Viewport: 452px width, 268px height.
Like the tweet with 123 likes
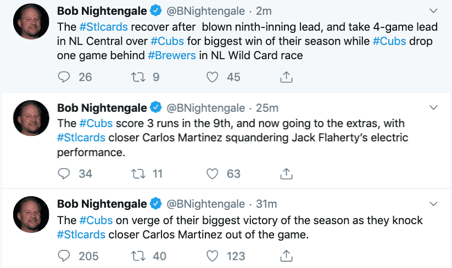pos(213,255)
